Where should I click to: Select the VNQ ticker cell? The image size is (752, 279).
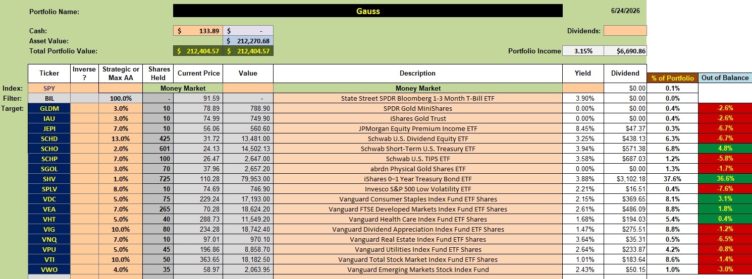coord(49,239)
